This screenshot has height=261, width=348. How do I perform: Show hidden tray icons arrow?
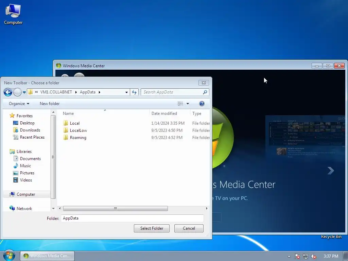(x=289, y=256)
